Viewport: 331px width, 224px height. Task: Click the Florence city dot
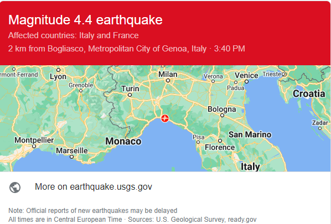point(220,140)
